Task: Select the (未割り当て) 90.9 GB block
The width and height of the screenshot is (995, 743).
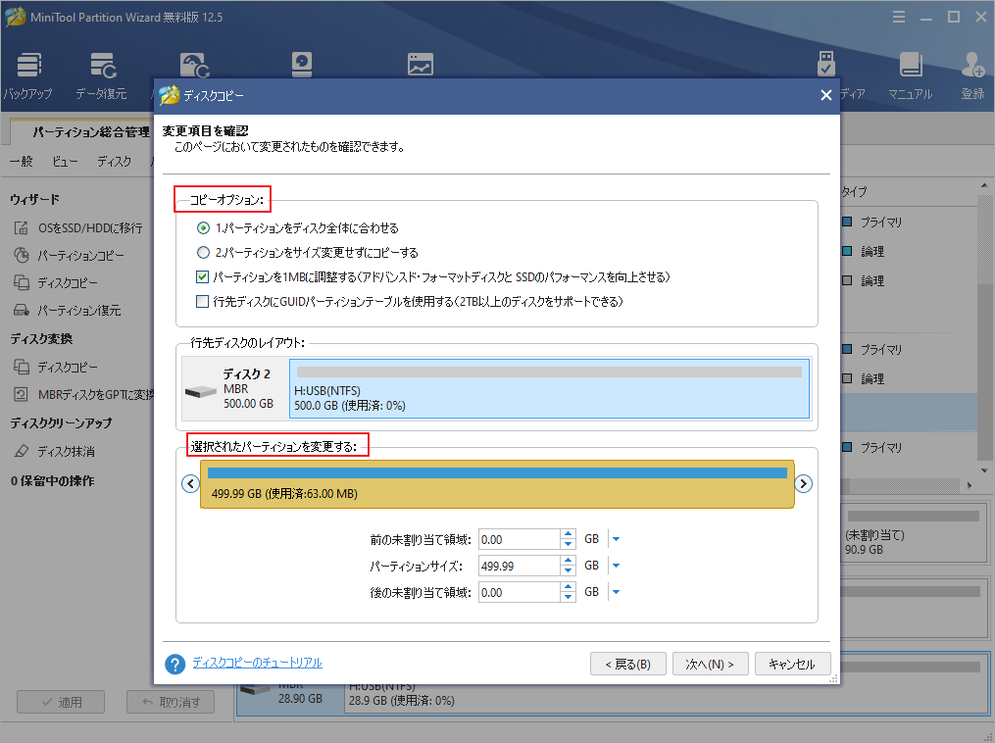Action: coord(914,534)
